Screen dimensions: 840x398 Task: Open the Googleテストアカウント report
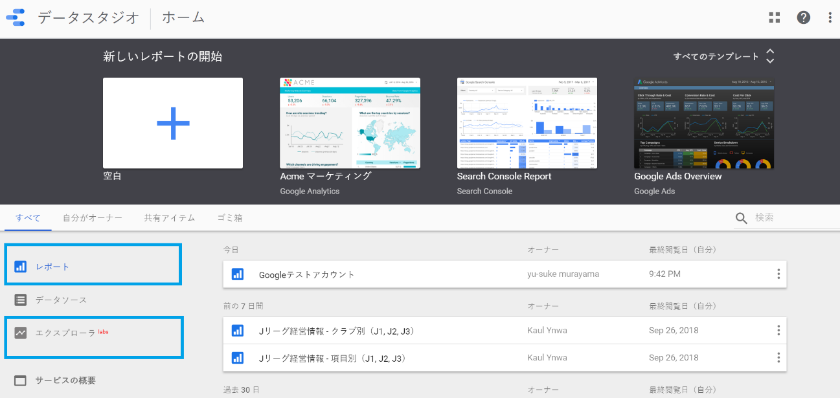505,274
